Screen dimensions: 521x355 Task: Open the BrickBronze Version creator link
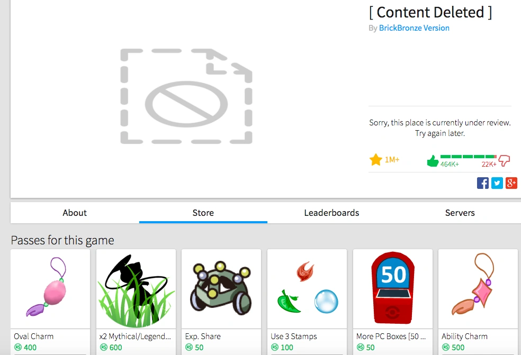(x=414, y=28)
